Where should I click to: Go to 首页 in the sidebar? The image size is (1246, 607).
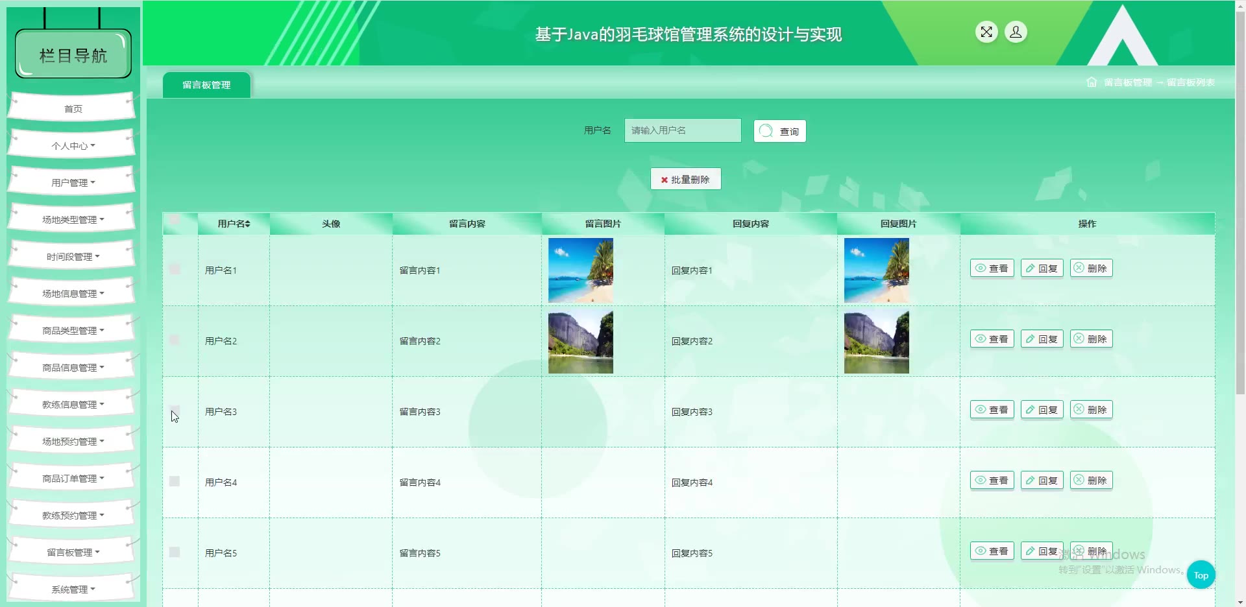[73, 108]
